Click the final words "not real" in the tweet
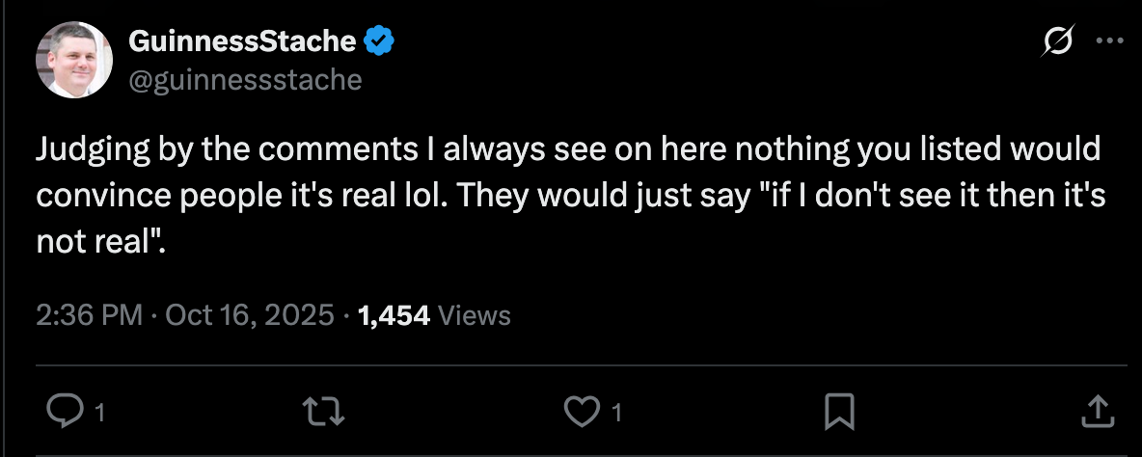The image size is (1142, 457). pos(95,240)
